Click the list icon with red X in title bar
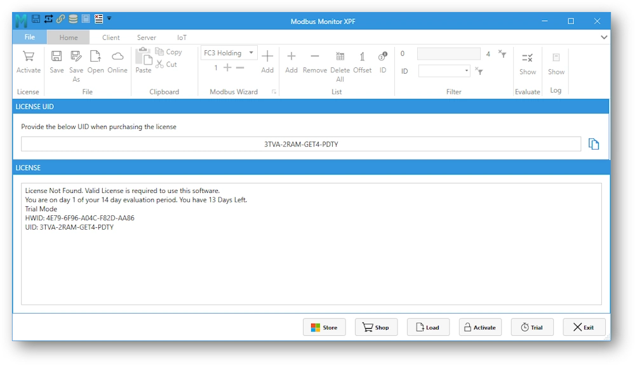 (x=98, y=18)
